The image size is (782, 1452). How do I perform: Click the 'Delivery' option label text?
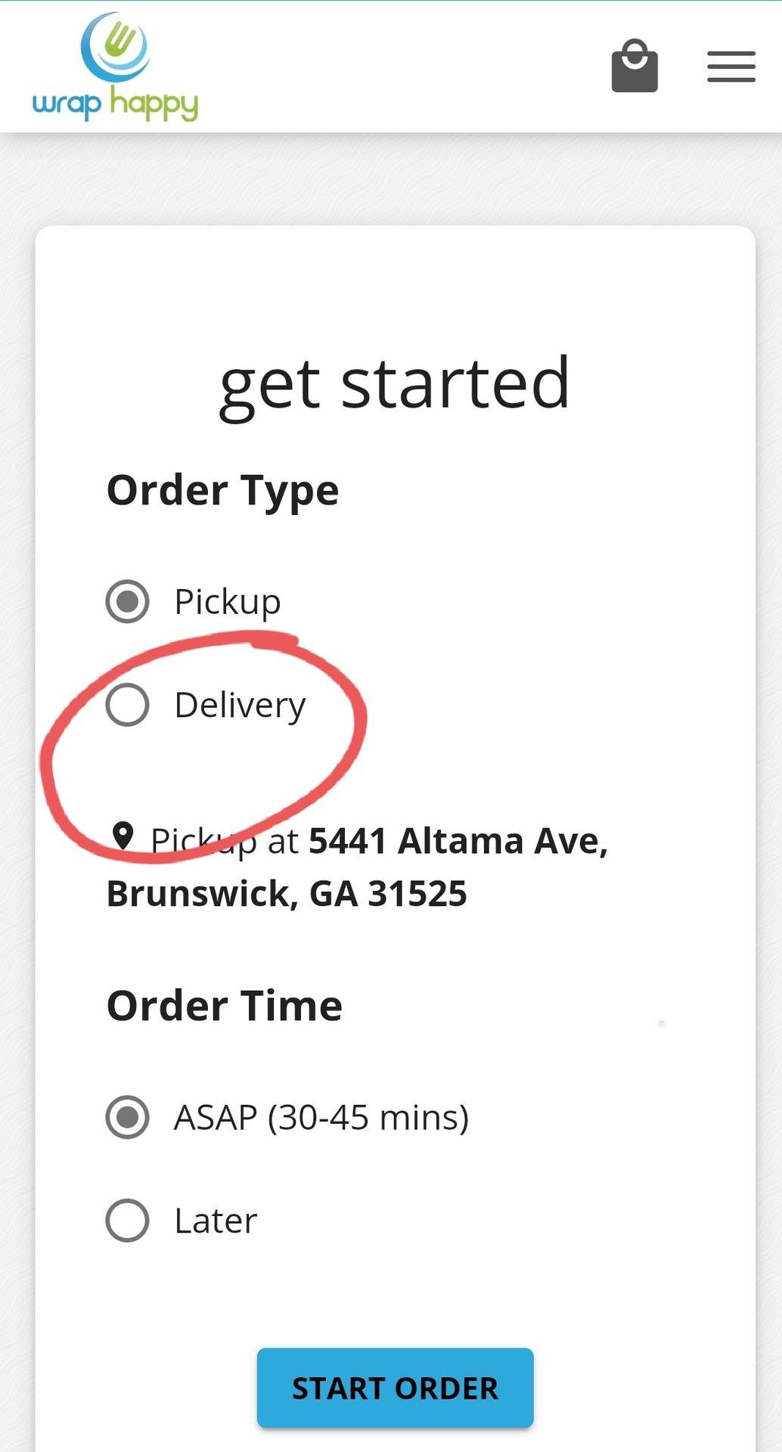click(240, 705)
